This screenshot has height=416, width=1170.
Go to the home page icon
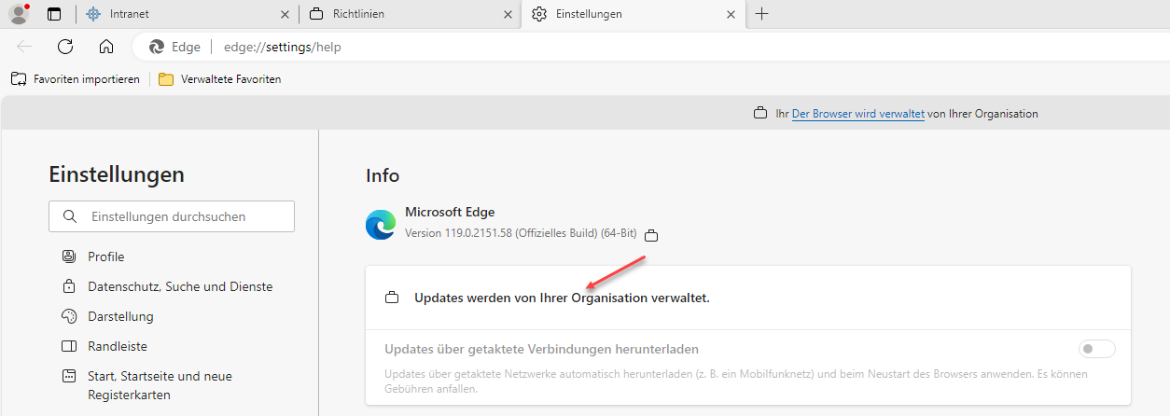coord(106,47)
